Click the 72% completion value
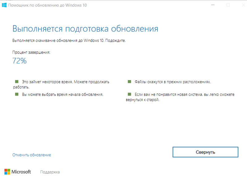This screenshot has width=247, height=176. (19, 61)
